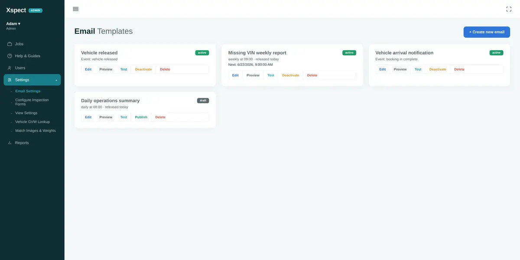Edit the Daily operations summary template
This screenshot has height=260, width=520.
(88, 117)
